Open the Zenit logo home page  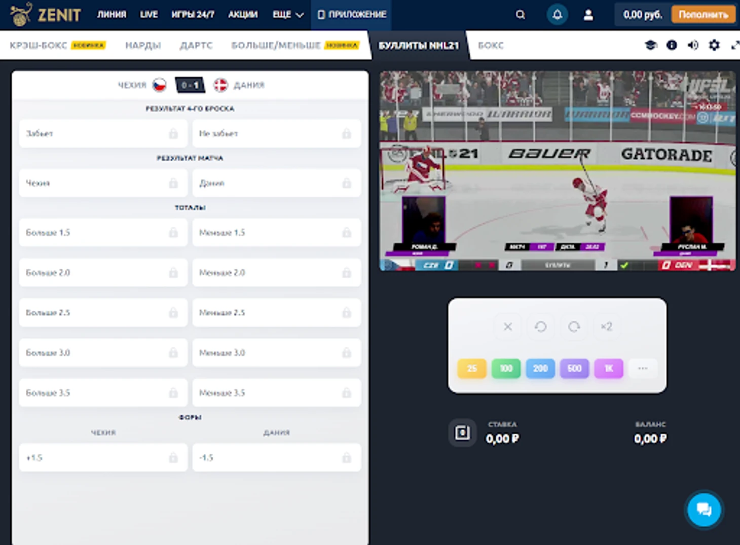[x=45, y=14]
